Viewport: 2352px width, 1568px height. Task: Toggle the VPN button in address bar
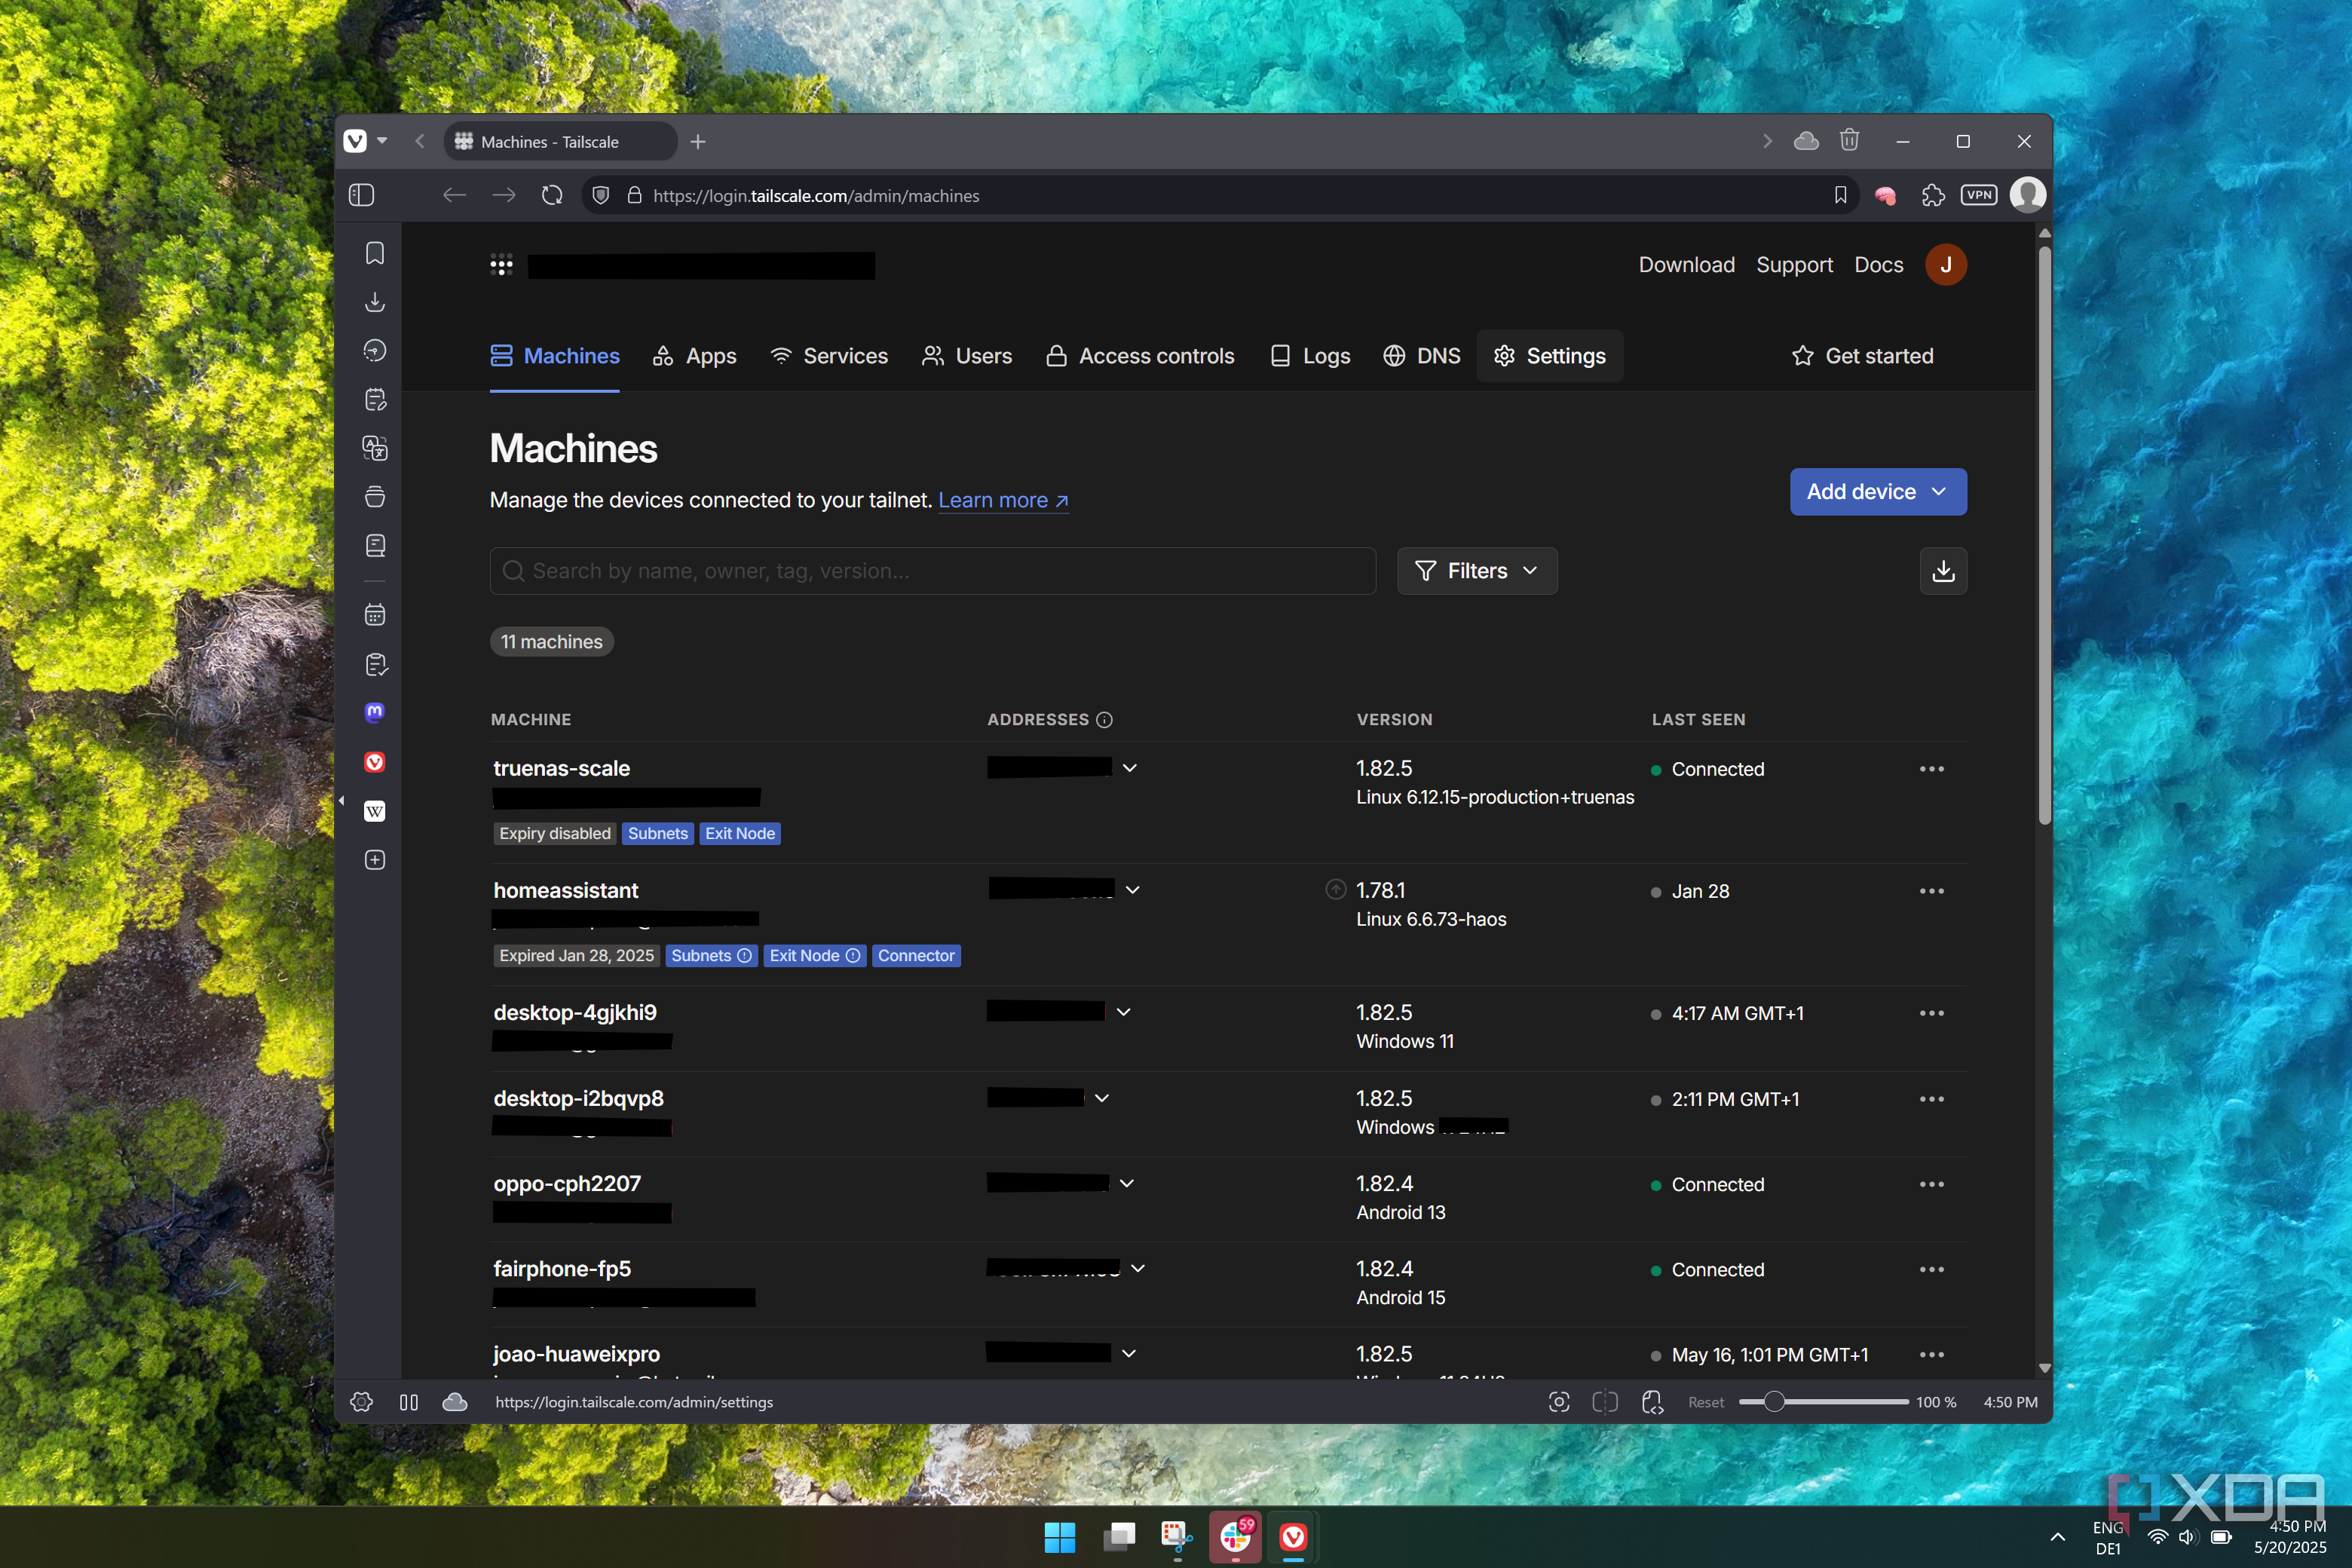pos(1978,195)
